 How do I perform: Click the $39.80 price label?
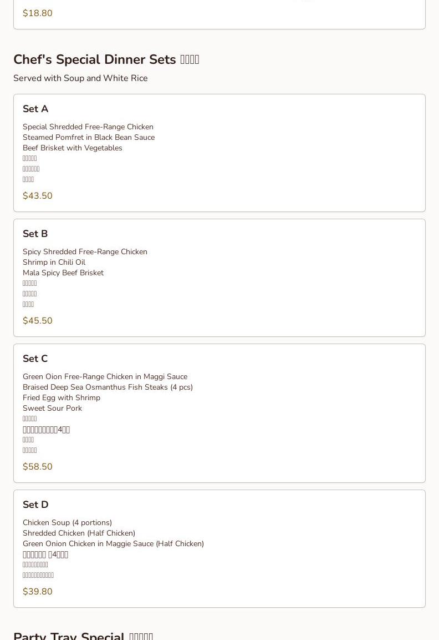point(38,592)
